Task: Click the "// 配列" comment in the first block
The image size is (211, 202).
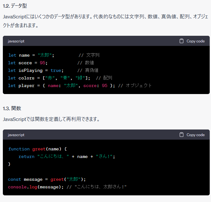Action: click(104, 78)
